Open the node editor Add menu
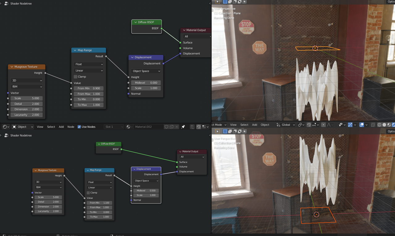Screen dimensions: 395x236 pyautogui.click(x=61, y=127)
